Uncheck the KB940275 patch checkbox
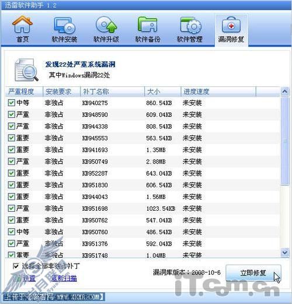The height and width of the screenshot is (304, 292). pyautogui.click(x=12, y=103)
